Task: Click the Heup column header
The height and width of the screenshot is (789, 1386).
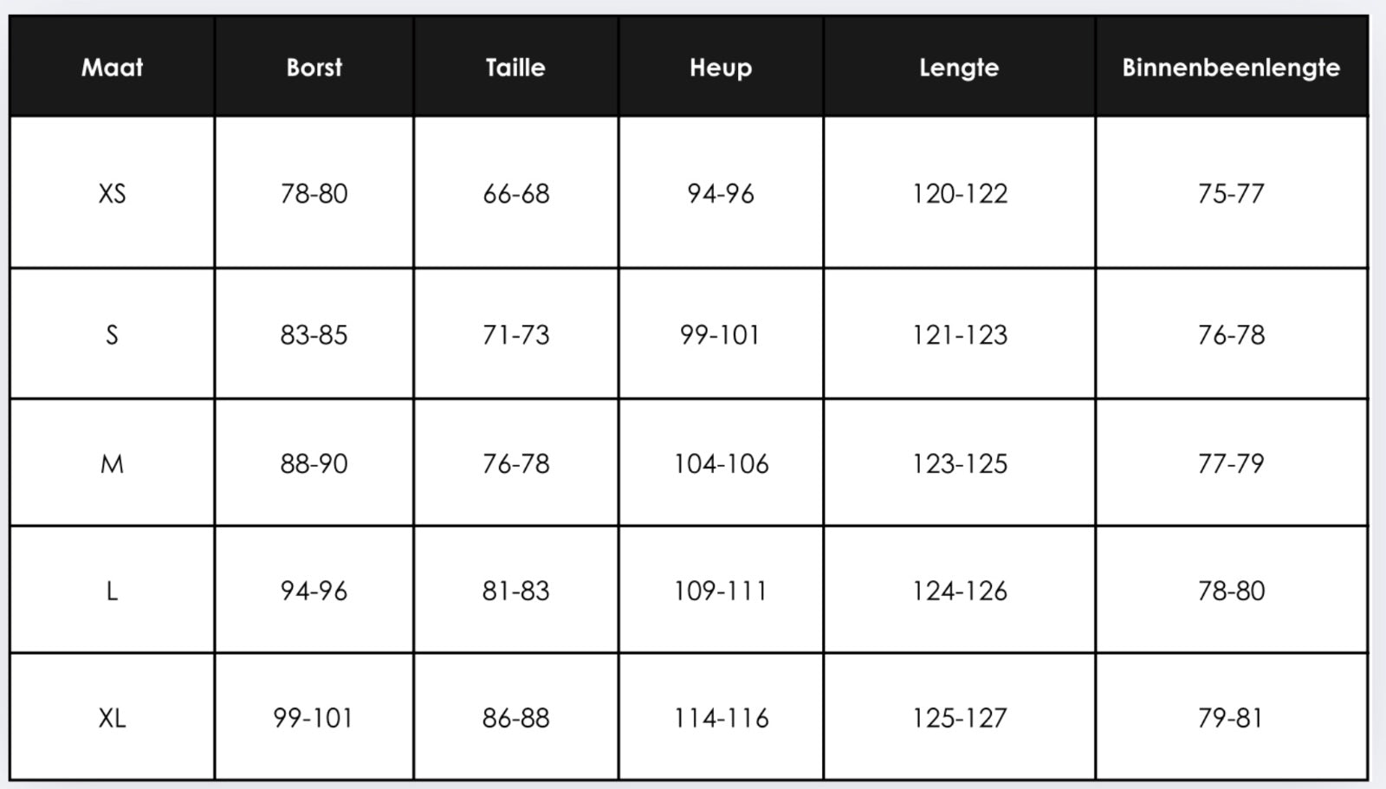Action: [721, 68]
